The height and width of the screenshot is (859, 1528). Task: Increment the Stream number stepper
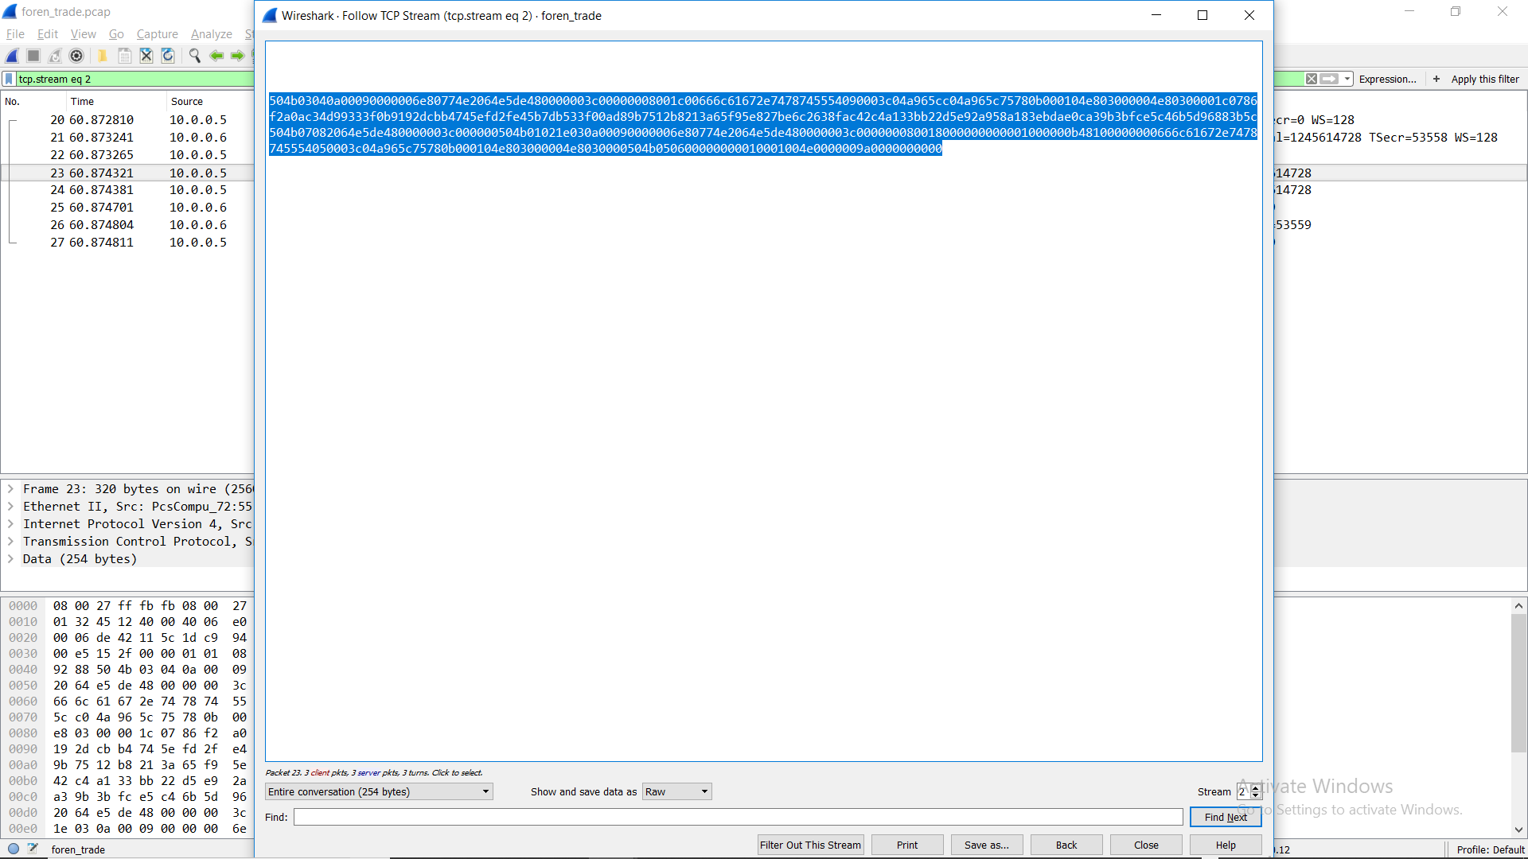tap(1256, 787)
